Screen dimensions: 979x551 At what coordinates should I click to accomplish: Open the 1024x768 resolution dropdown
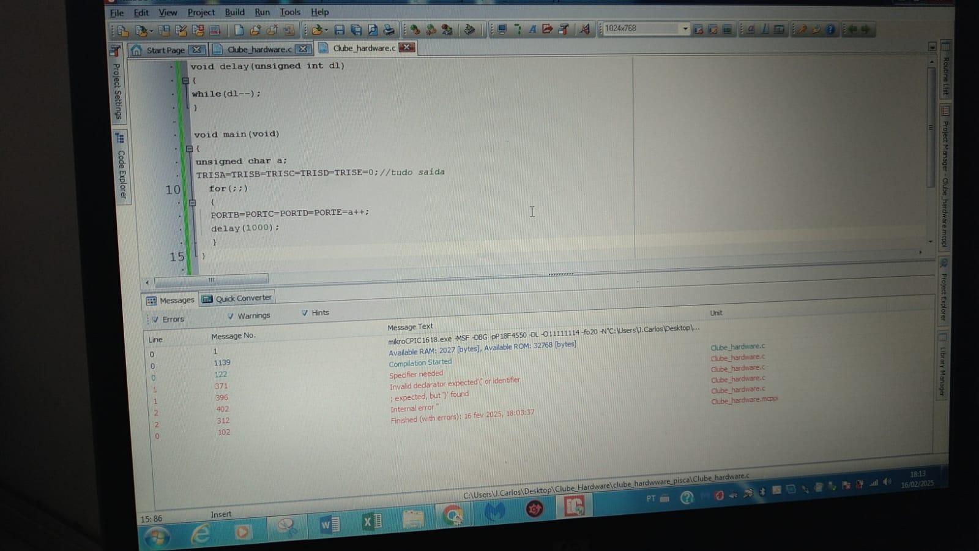click(685, 28)
